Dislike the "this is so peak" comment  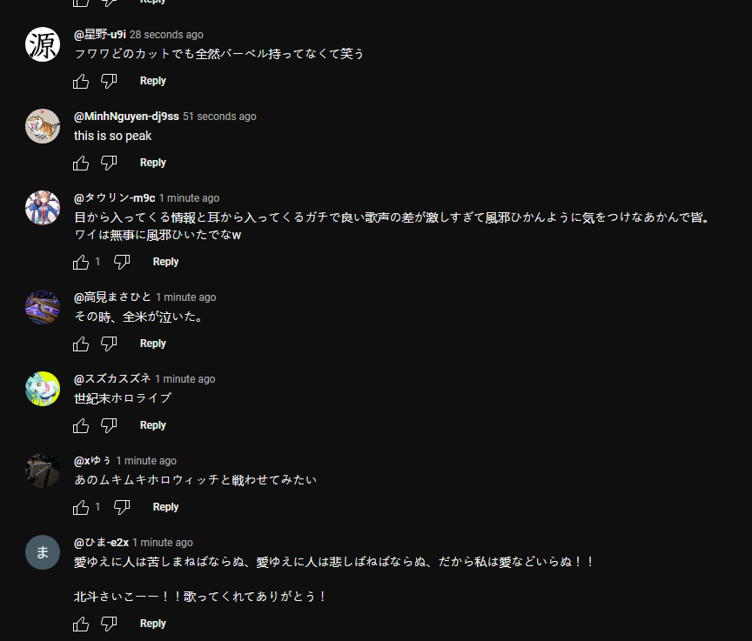(x=109, y=163)
